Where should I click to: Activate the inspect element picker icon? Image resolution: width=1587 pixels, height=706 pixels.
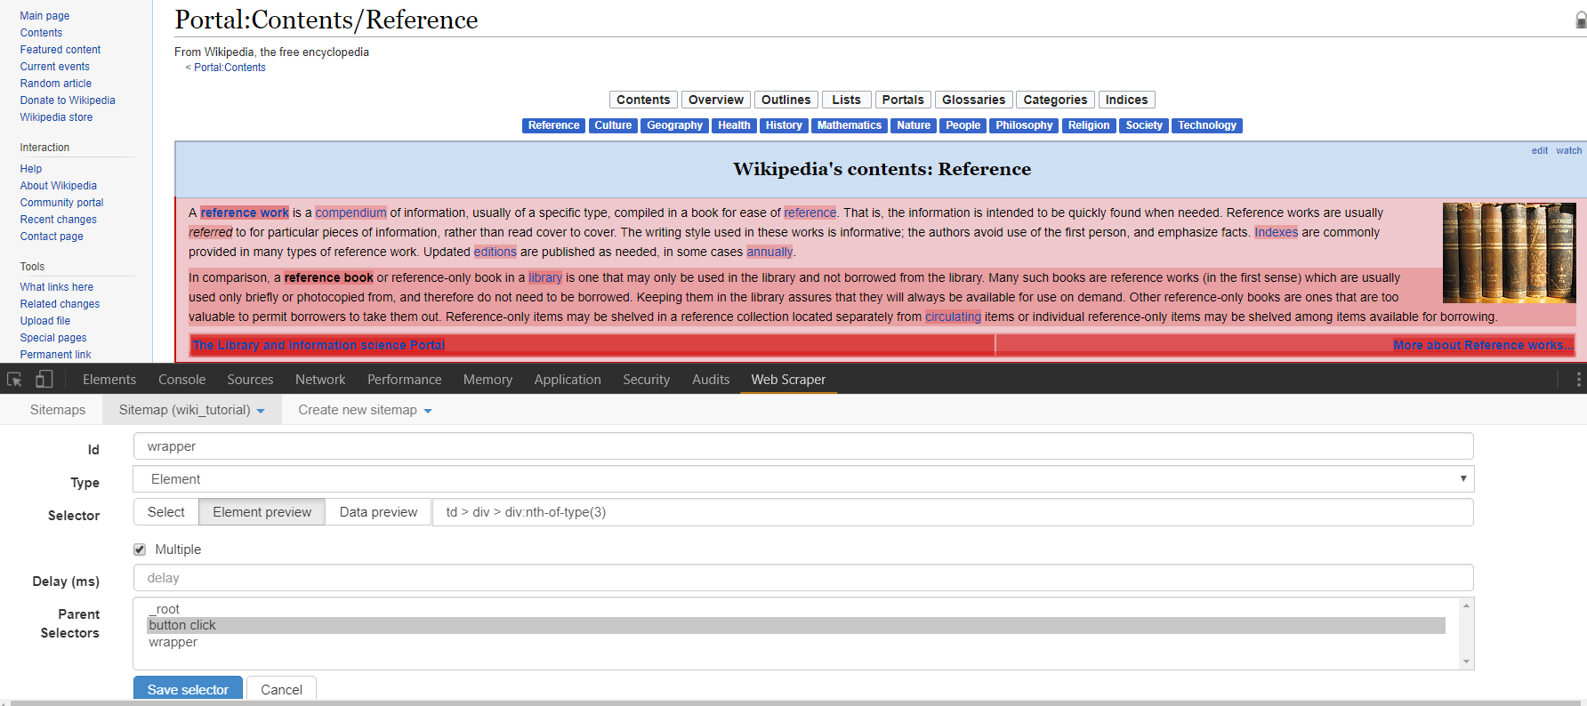14,380
